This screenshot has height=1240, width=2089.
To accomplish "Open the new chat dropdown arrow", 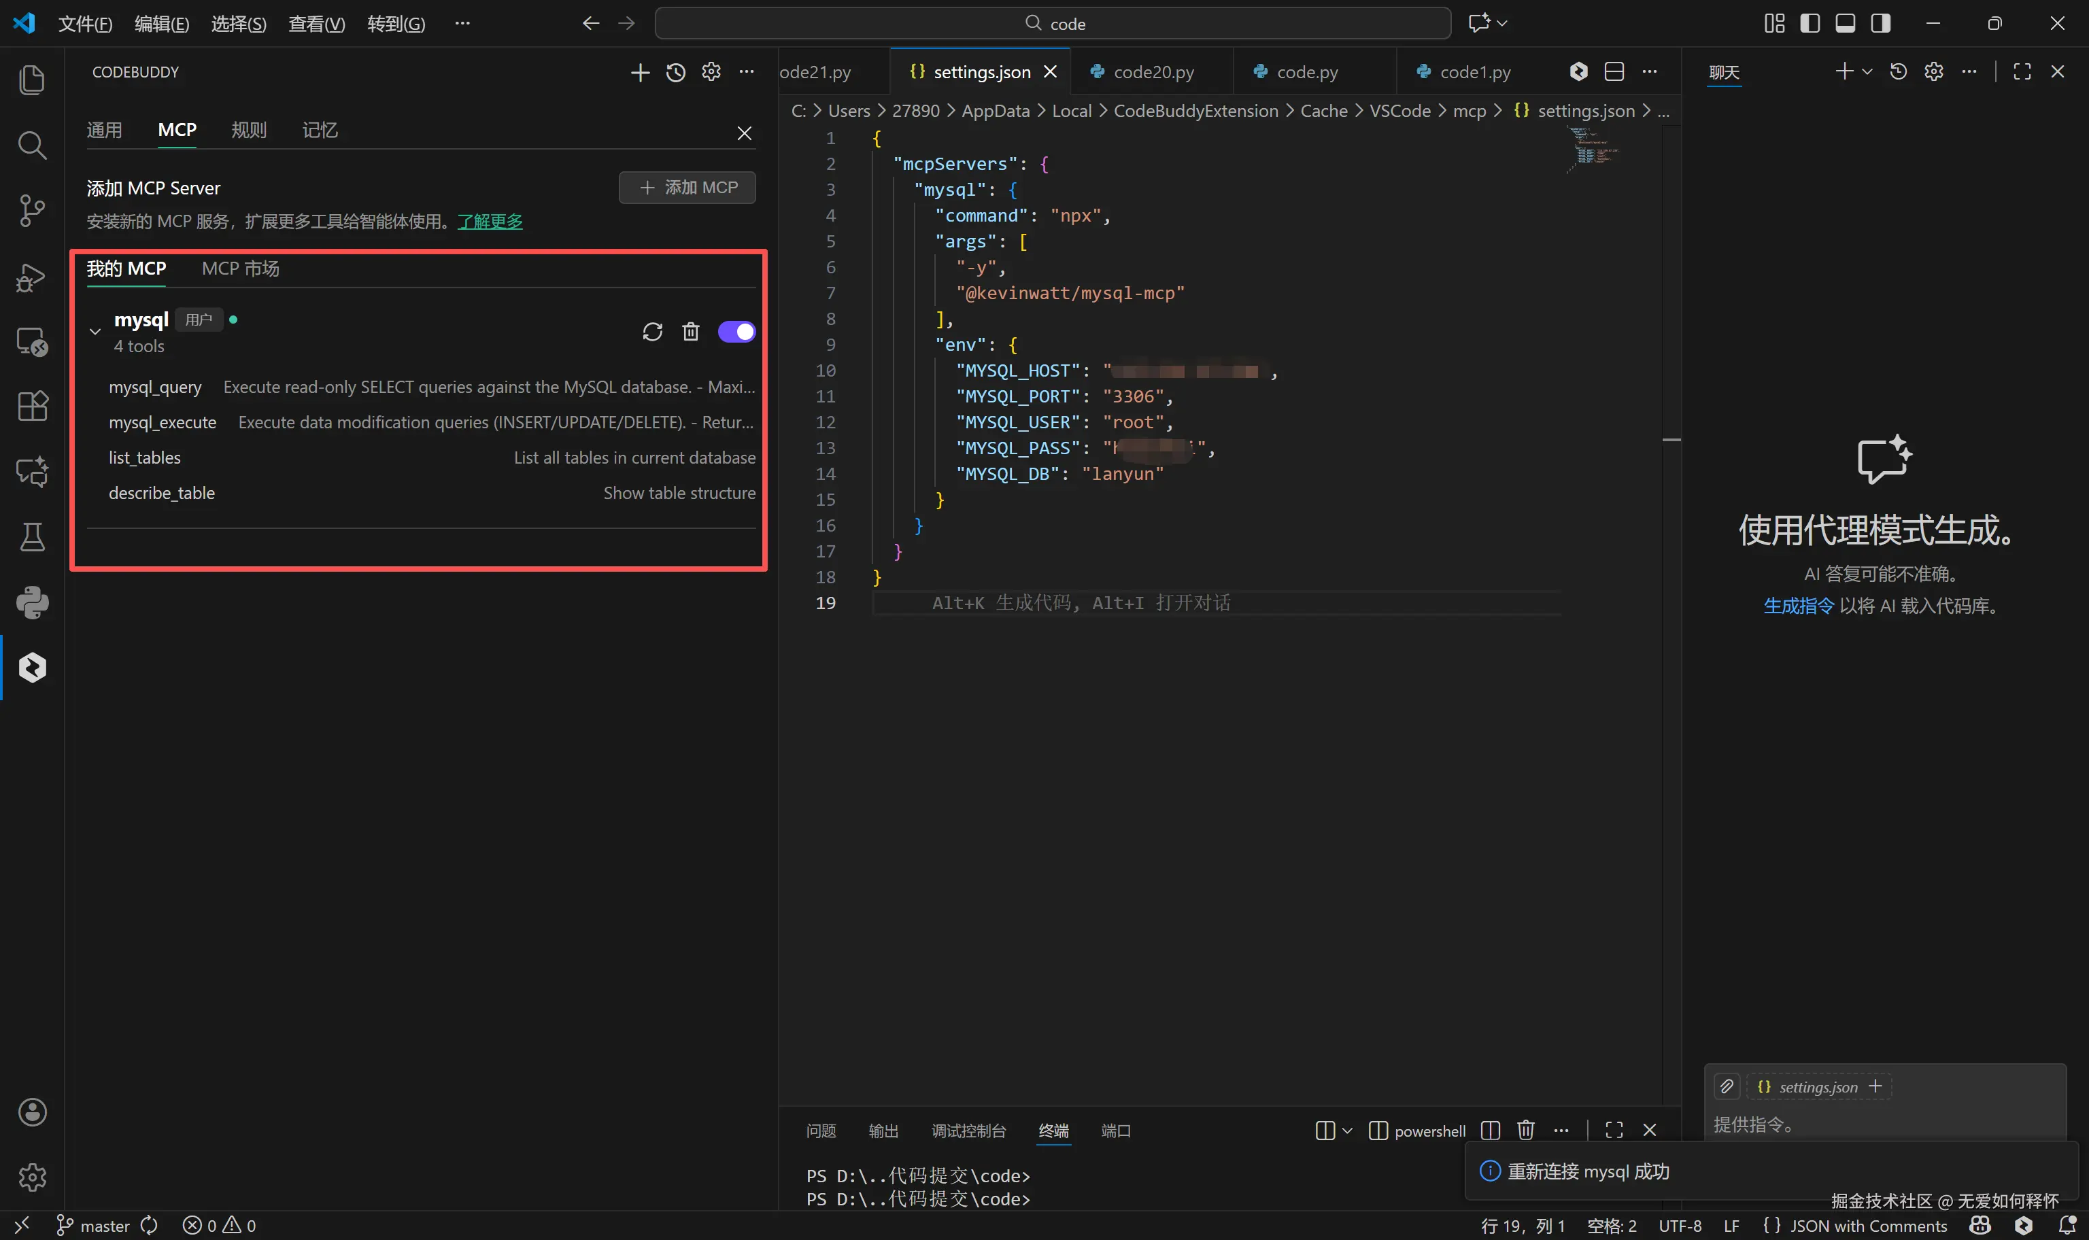I will coord(1867,73).
